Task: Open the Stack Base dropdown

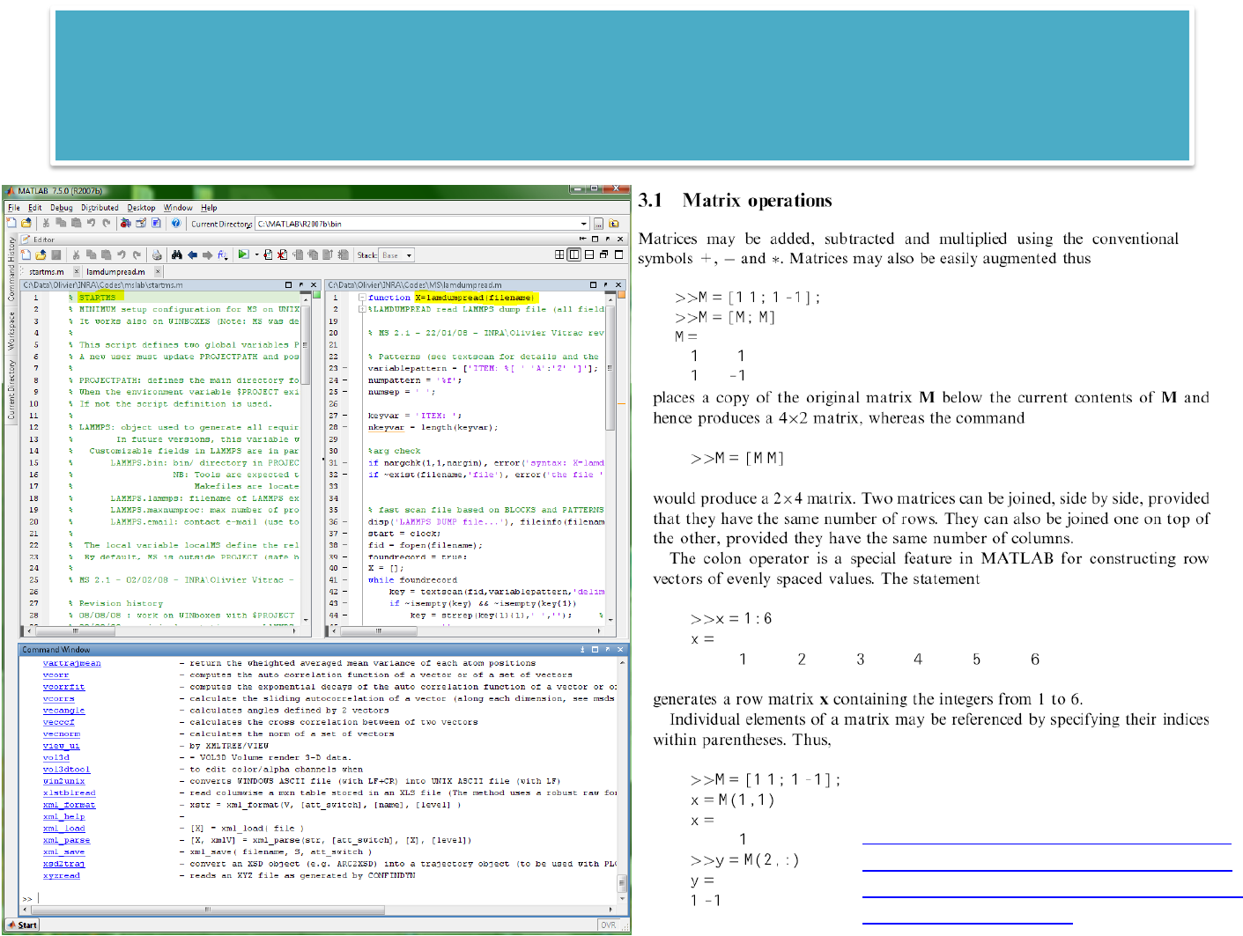Action: click(409, 256)
